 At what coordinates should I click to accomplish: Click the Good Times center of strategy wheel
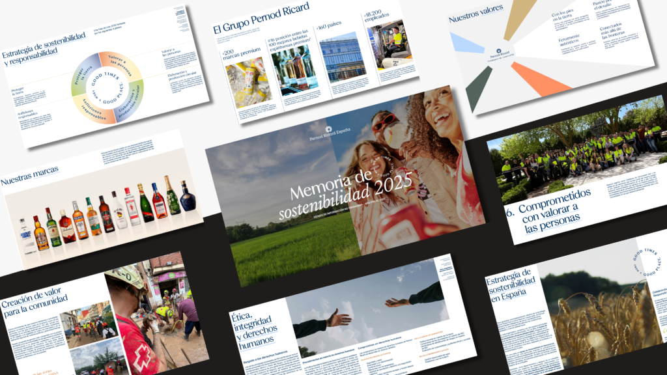pos(107,88)
